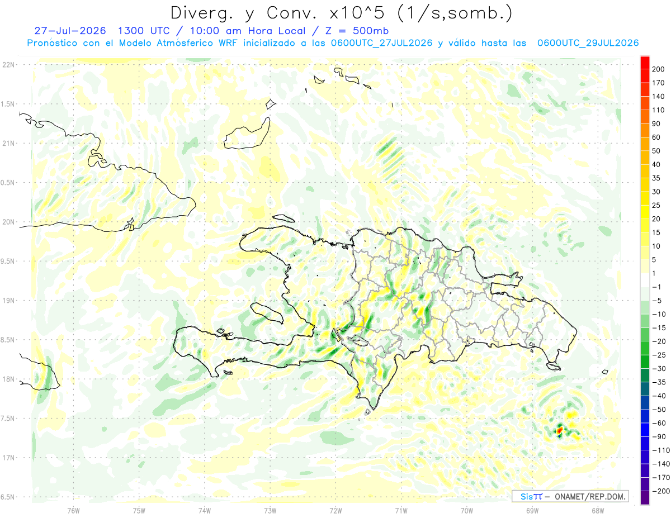Click the '75W' longitude label

(139, 511)
